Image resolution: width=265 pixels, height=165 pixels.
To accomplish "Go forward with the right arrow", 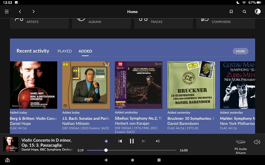I will point(33,11).
